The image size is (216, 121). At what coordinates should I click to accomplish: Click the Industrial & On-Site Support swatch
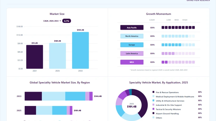pyautogui.click(x=154, y=105)
